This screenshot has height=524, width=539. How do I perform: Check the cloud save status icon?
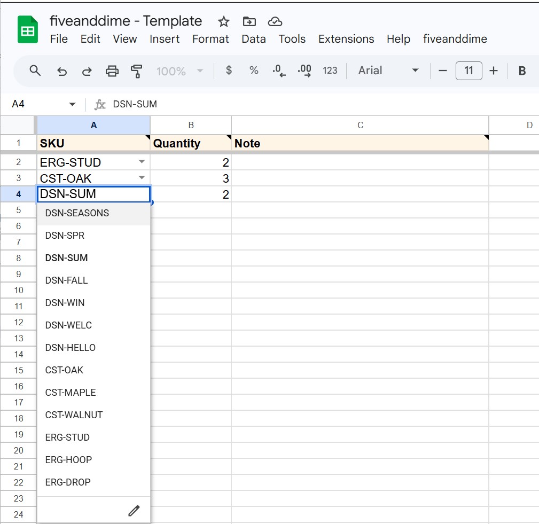275,22
